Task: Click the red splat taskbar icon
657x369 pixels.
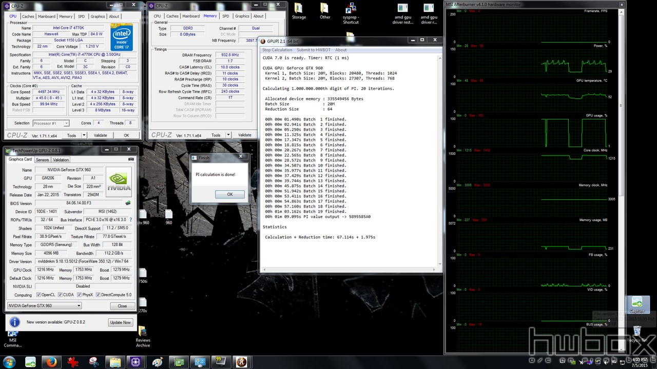Action: pyautogui.click(x=72, y=362)
